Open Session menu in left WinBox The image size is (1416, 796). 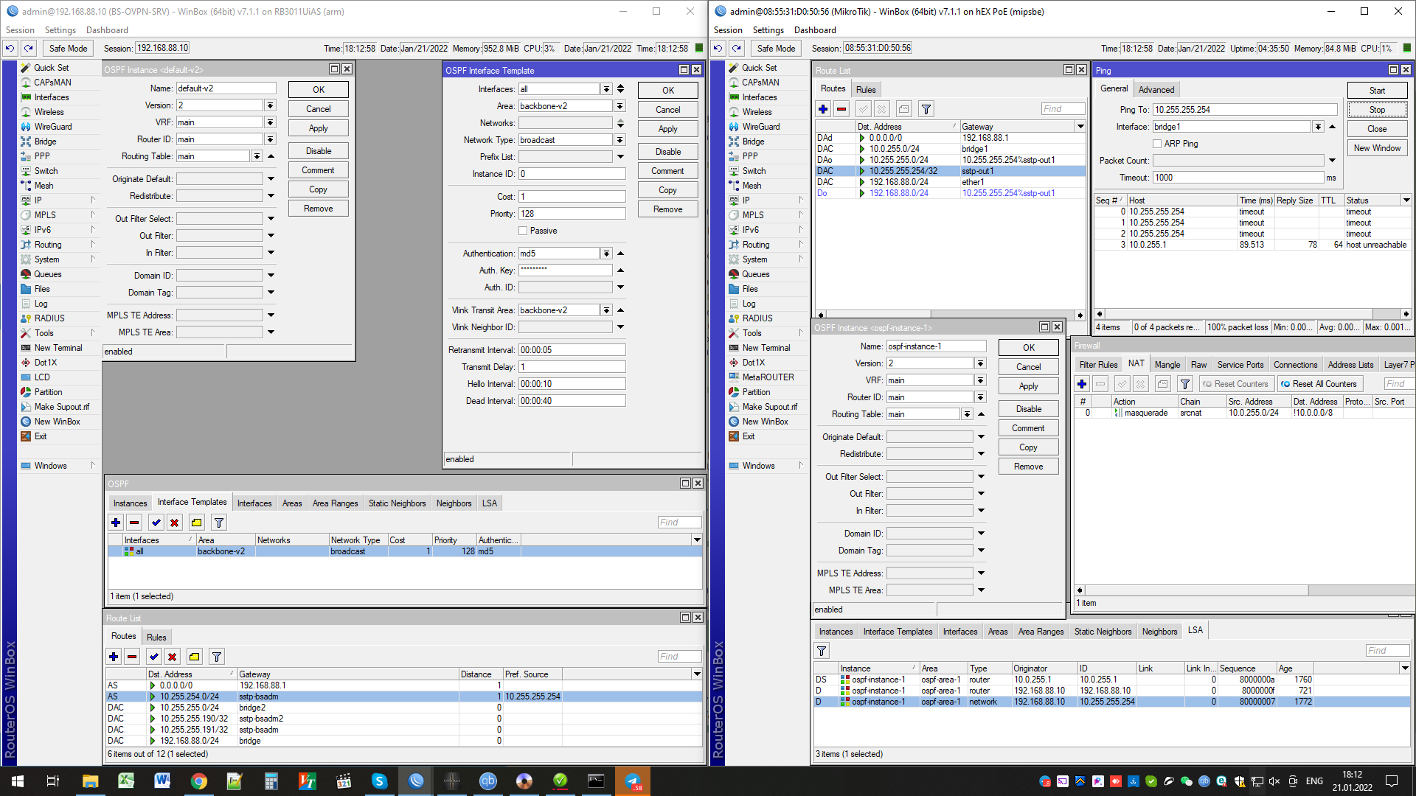click(x=20, y=30)
